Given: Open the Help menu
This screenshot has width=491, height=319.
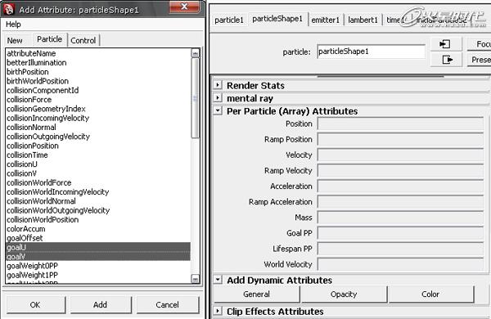Looking at the screenshot, I should coord(13,24).
